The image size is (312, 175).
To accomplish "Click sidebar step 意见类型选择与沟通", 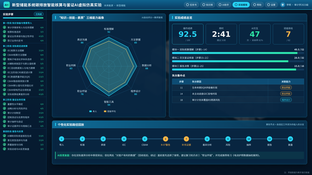I will click(23, 140).
